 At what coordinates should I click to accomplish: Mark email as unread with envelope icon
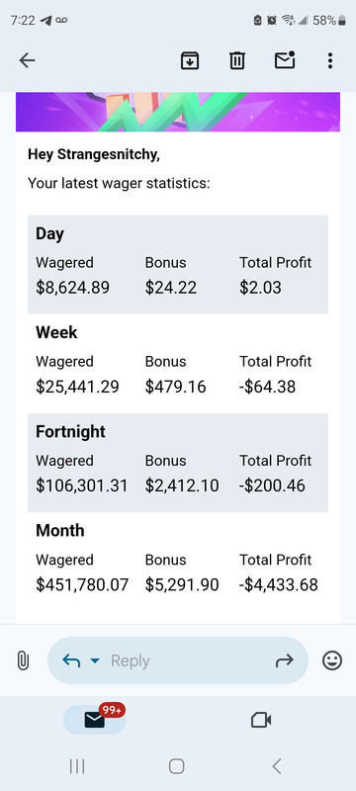[x=285, y=60]
